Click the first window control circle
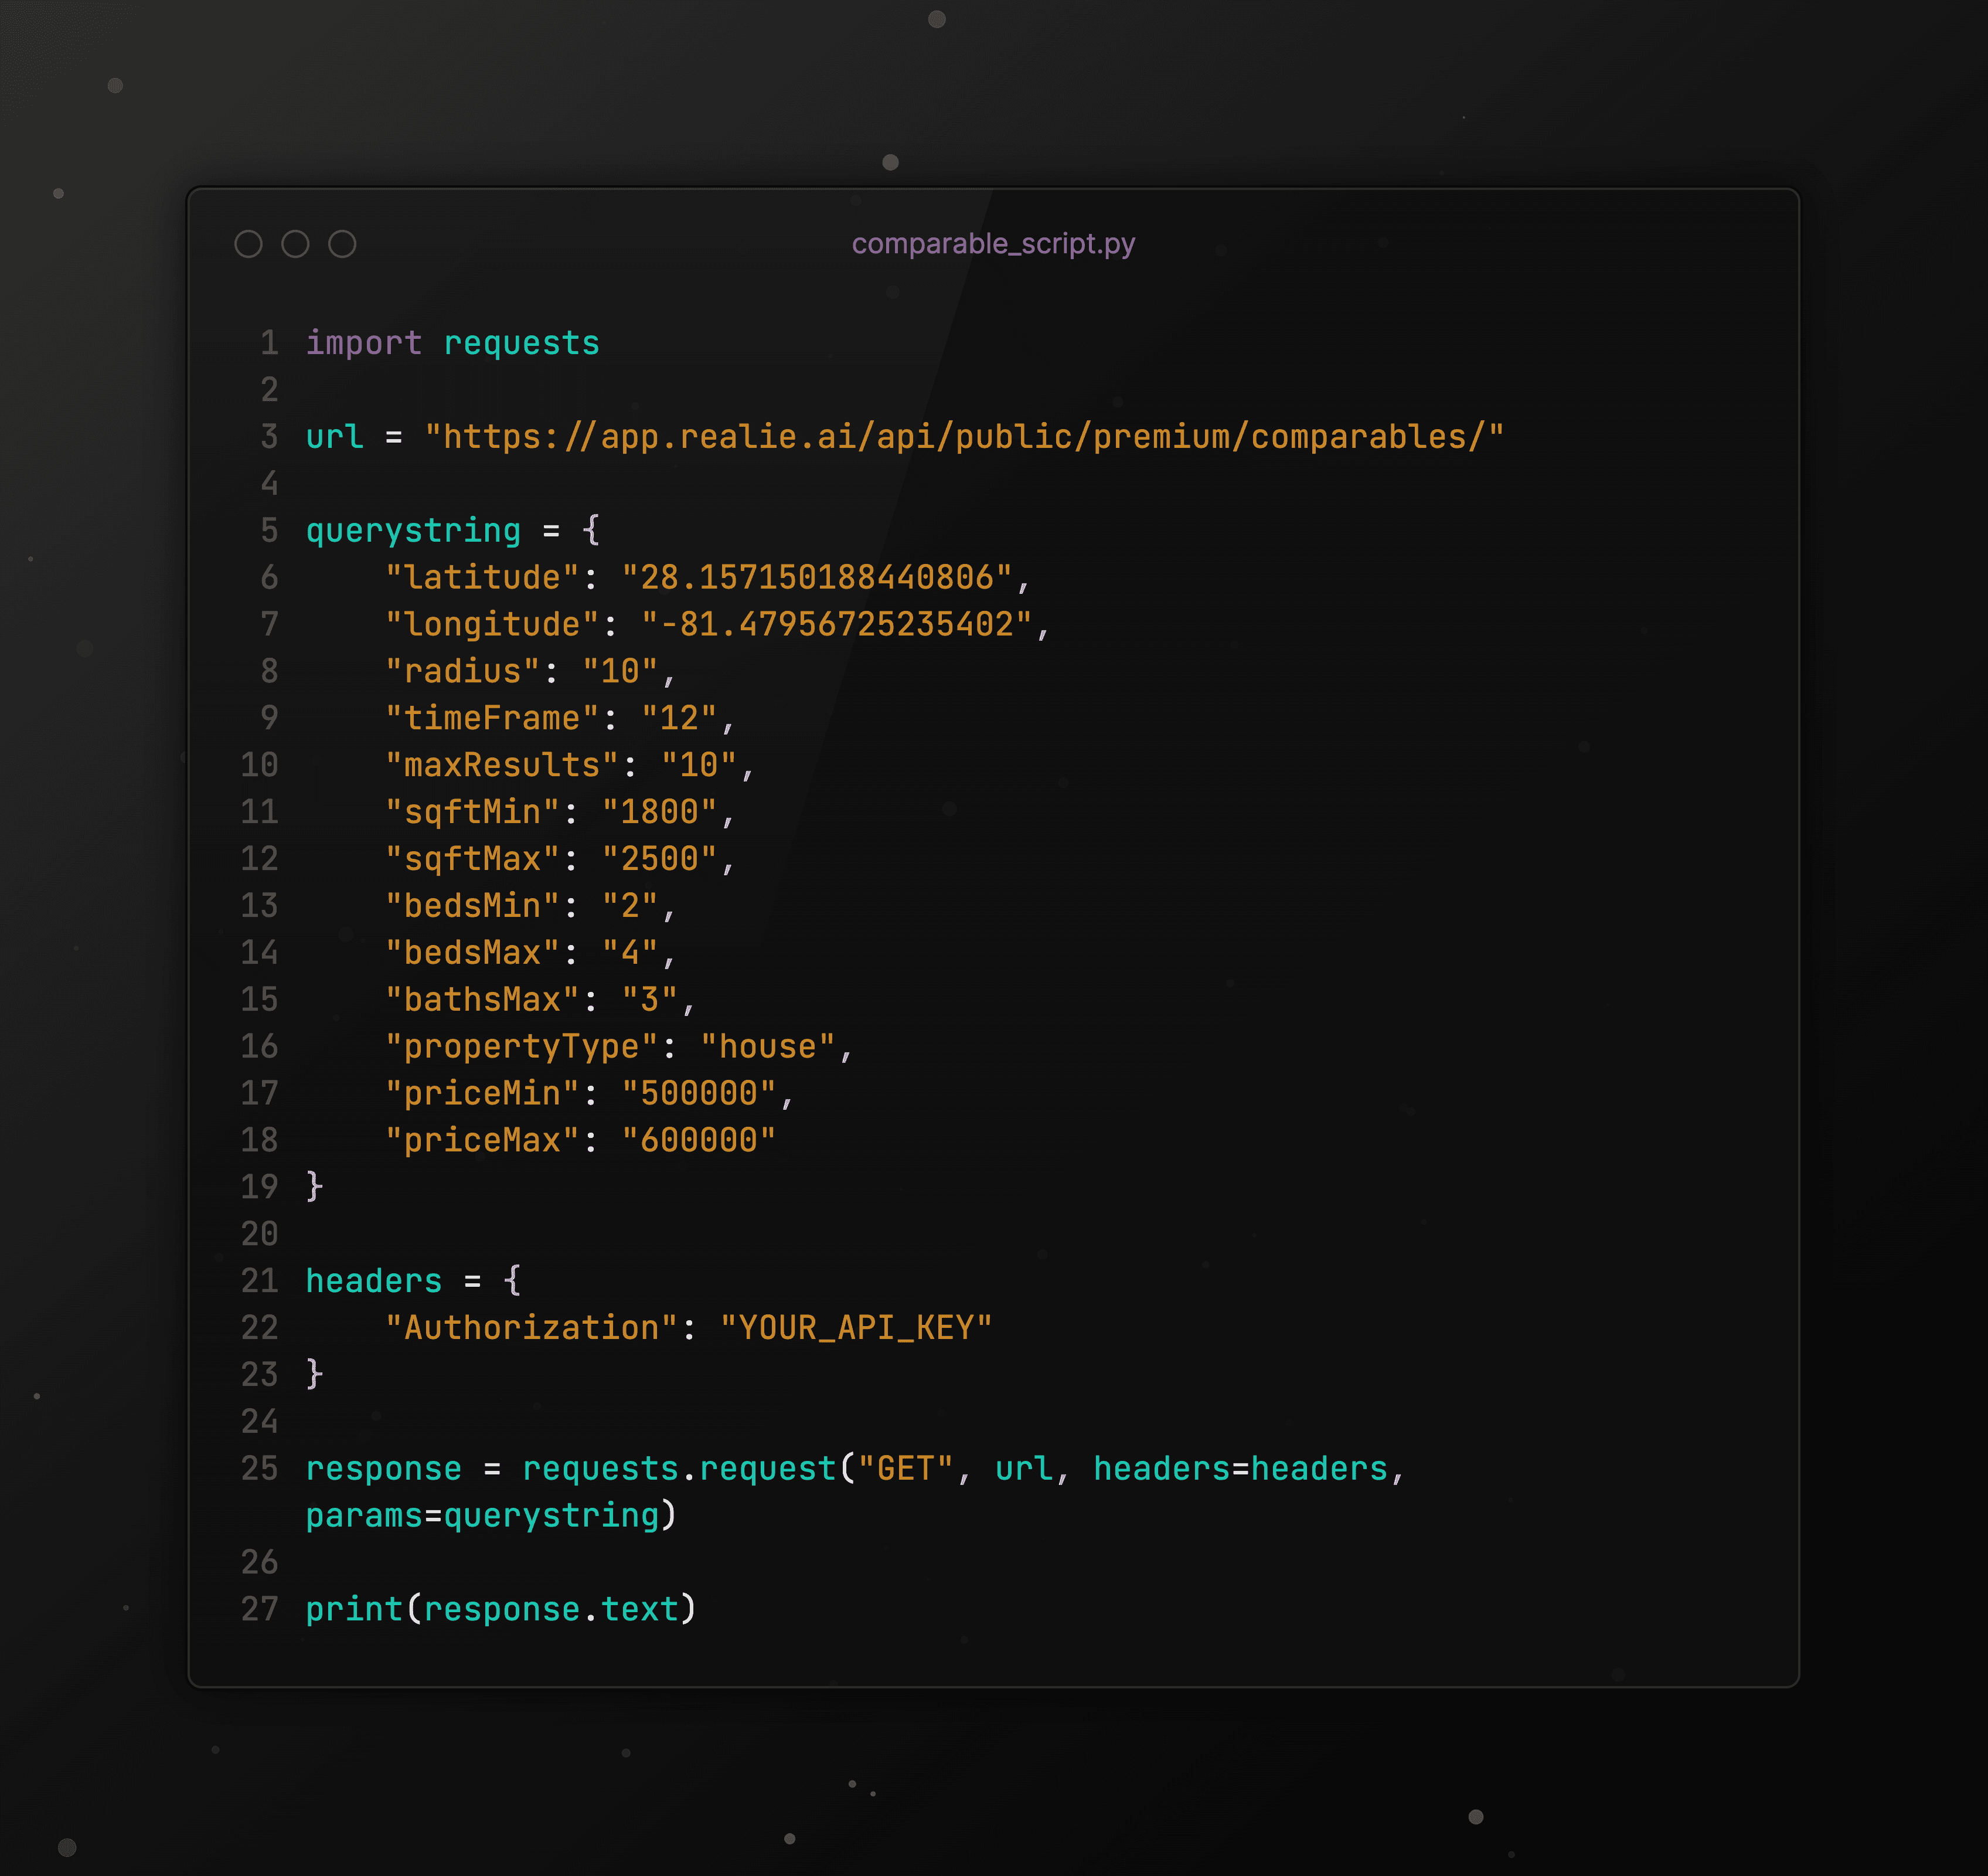Screen dimensions: 1988x1876 click(x=248, y=244)
